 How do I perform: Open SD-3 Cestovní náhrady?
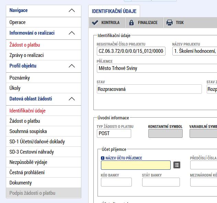44,152
